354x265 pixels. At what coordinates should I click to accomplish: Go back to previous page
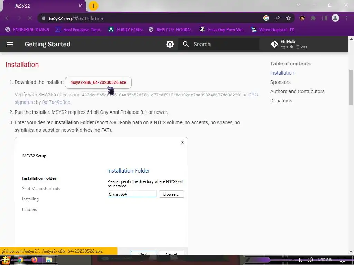coord(8,18)
